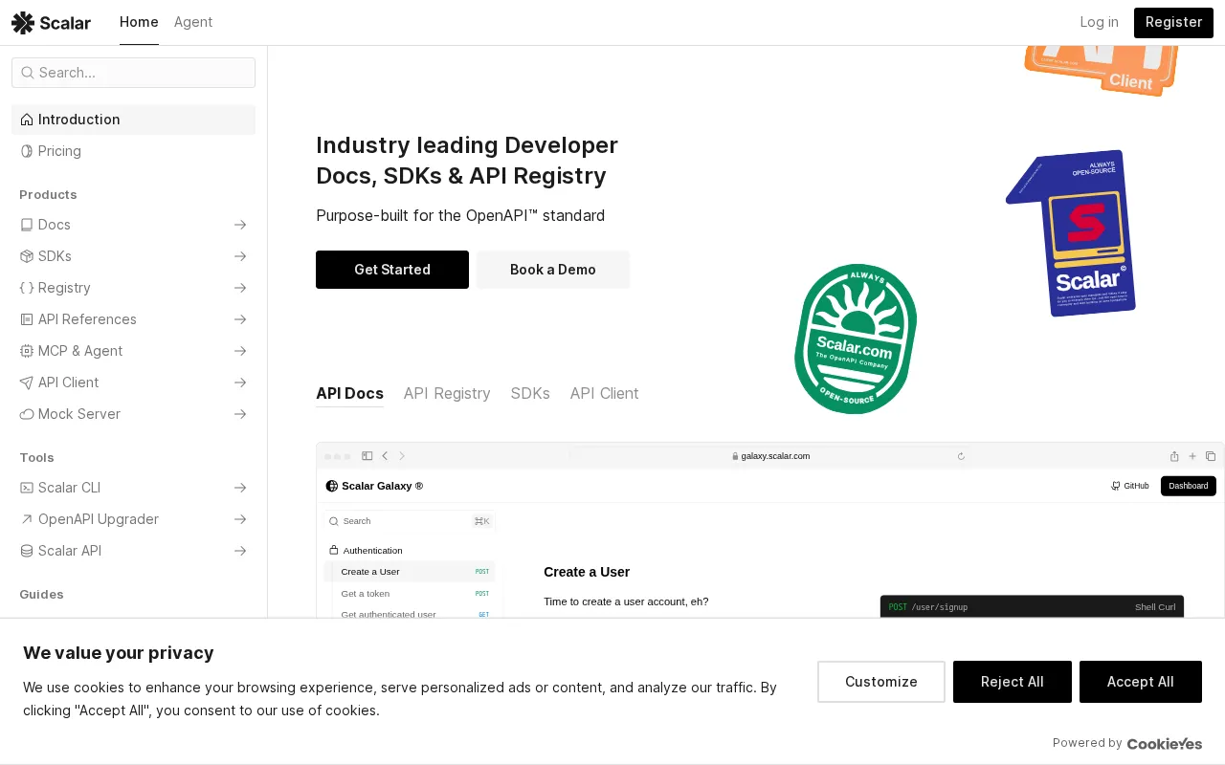This screenshot has width=1225, height=765.
Task: Click Customize in cookie banner
Action: [x=881, y=682]
